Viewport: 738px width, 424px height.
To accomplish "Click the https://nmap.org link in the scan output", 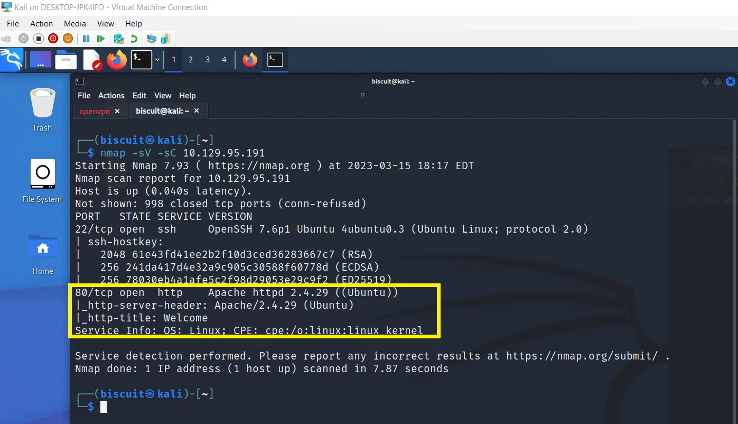I will [x=259, y=166].
